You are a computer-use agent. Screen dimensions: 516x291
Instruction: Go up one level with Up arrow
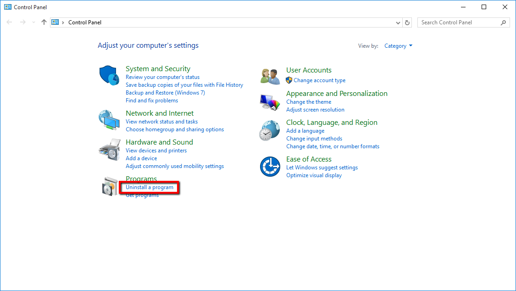click(x=44, y=22)
